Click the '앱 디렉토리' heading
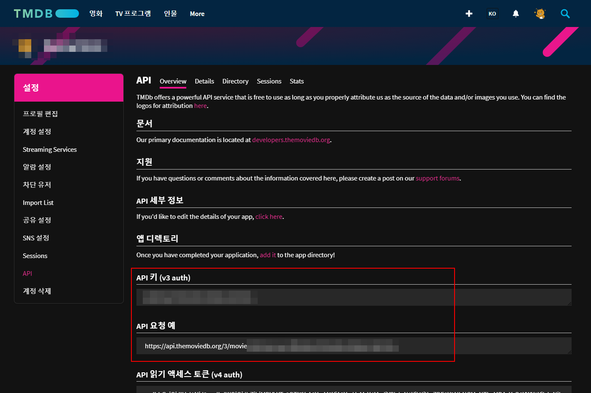Screen dimensions: 591x393 tap(157, 239)
